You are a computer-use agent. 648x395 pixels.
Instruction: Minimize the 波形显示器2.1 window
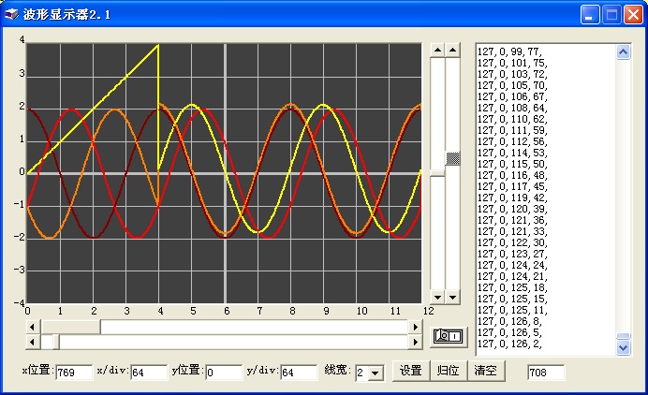590,15
